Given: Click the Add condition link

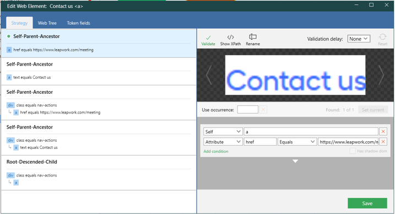Looking at the screenshot, I should point(216,151).
